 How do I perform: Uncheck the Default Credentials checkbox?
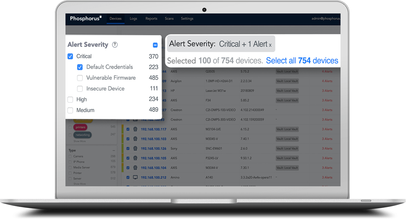(x=80, y=67)
